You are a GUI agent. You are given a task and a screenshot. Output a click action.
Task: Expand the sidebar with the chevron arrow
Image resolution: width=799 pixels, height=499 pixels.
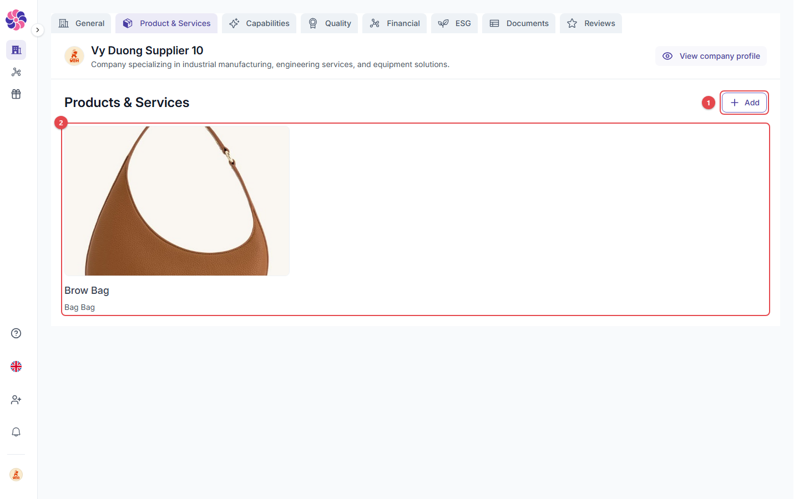tap(37, 30)
